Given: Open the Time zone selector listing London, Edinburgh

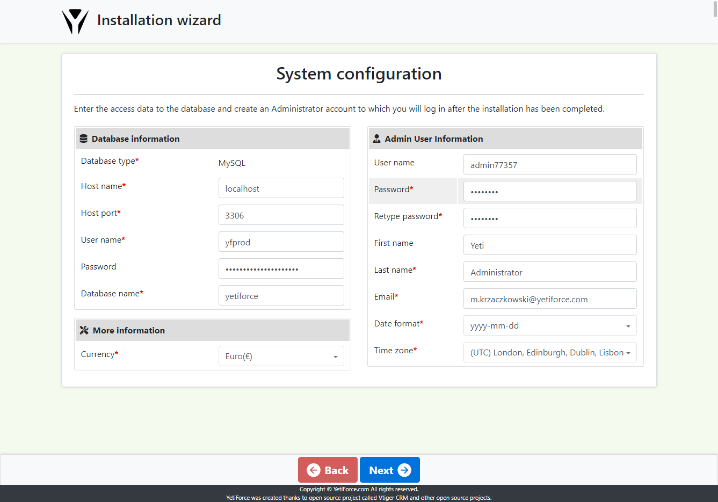Looking at the screenshot, I should pyautogui.click(x=550, y=352).
